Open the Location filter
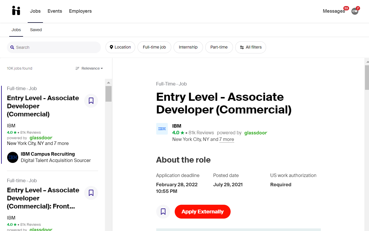The width and height of the screenshot is (369, 231). (x=120, y=47)
